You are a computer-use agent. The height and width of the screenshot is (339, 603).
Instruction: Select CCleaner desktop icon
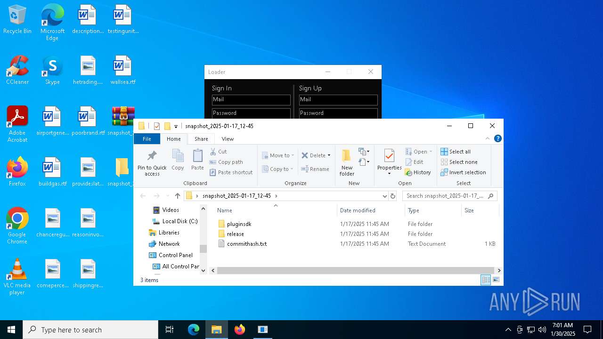coord(17,71)
